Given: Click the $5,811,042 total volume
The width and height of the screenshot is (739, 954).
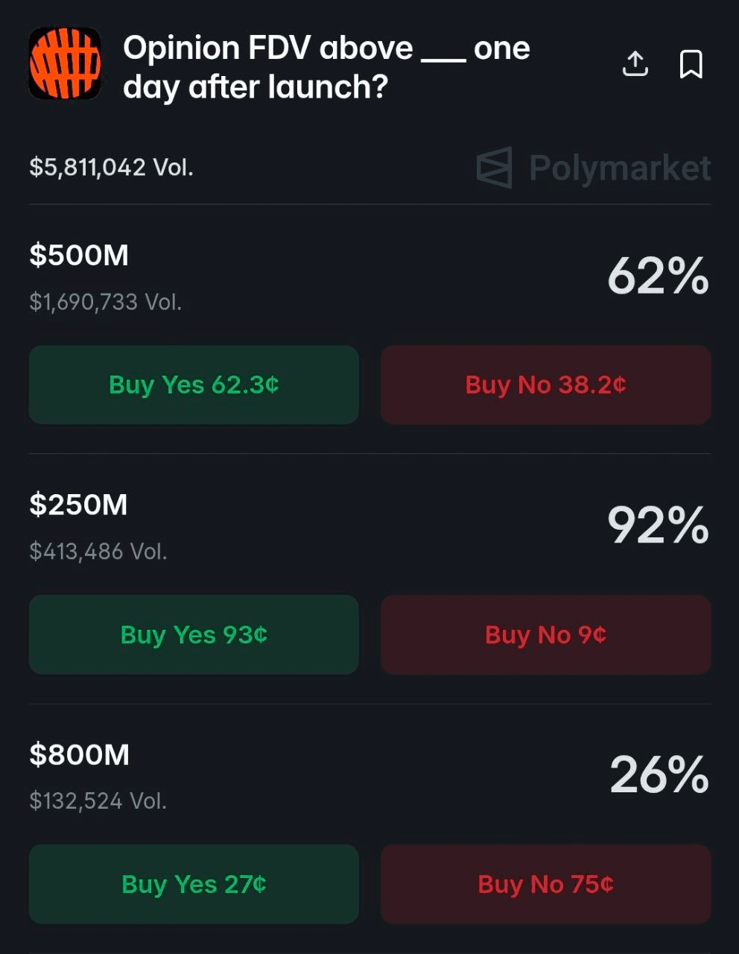Looking at the screenshot, I should (x=111, y=167).
